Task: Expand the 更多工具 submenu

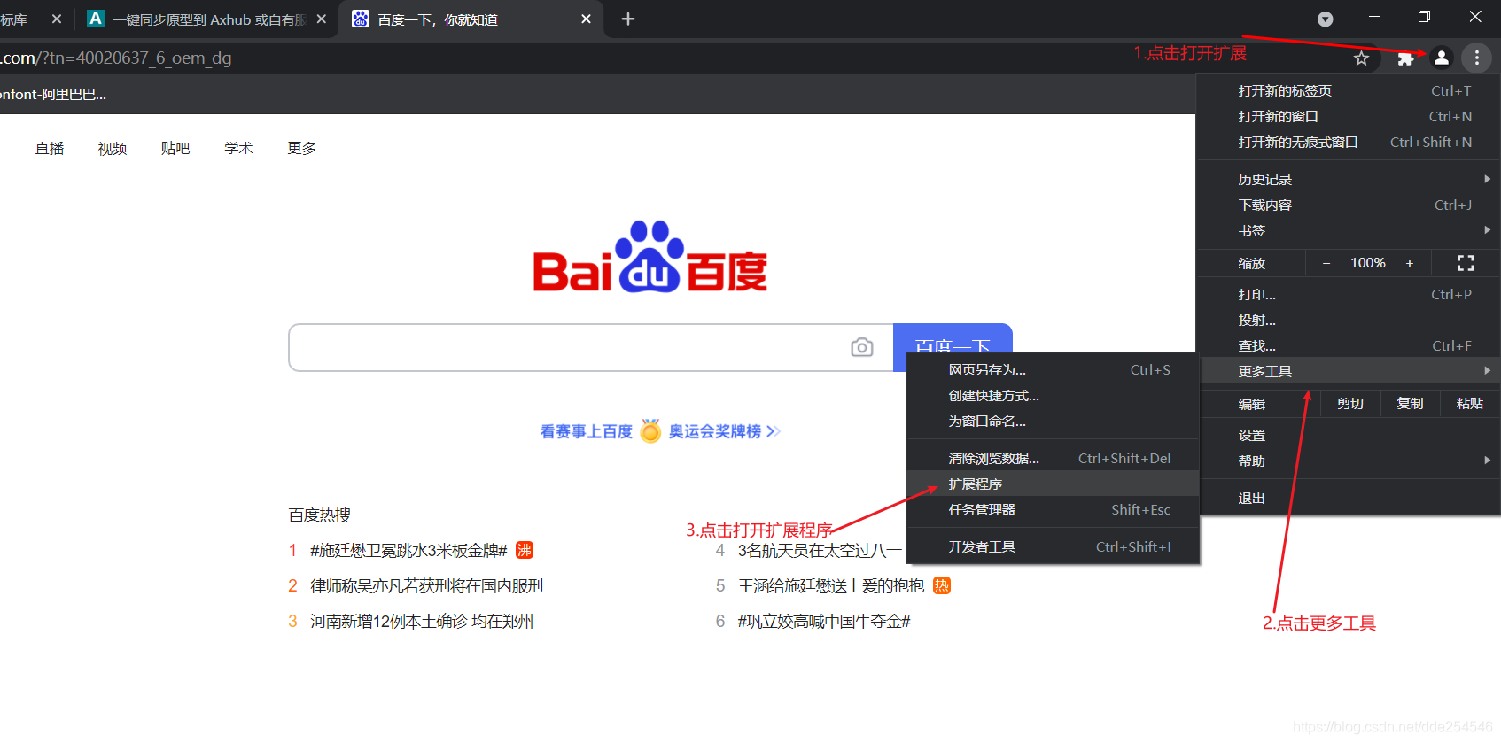Action: click(x=1348, y=371)
